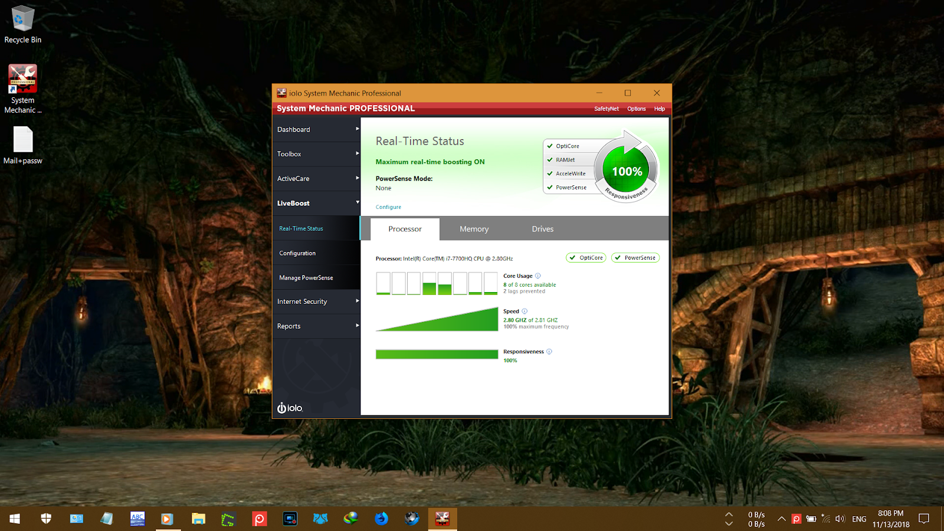Open the Action Center notifications icon
The image size is (944, 531).
tap(924, 519)
